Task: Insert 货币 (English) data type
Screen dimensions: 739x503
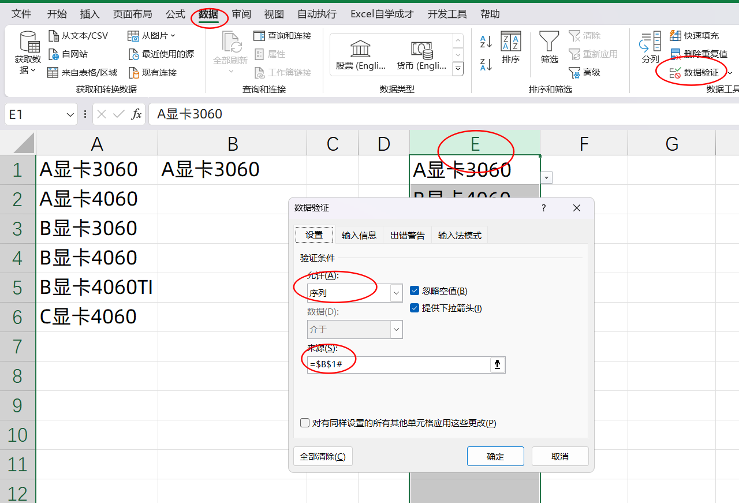Action: tap(421, 55)
